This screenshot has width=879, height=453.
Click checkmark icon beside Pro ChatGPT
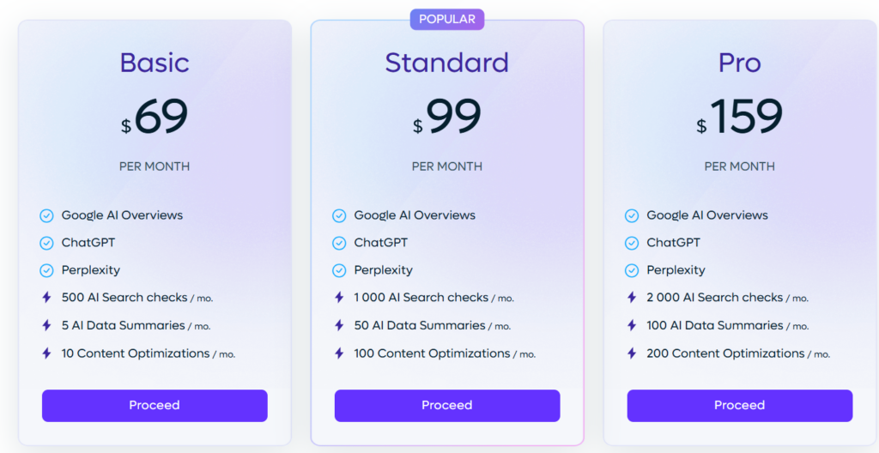coord(632,243)
